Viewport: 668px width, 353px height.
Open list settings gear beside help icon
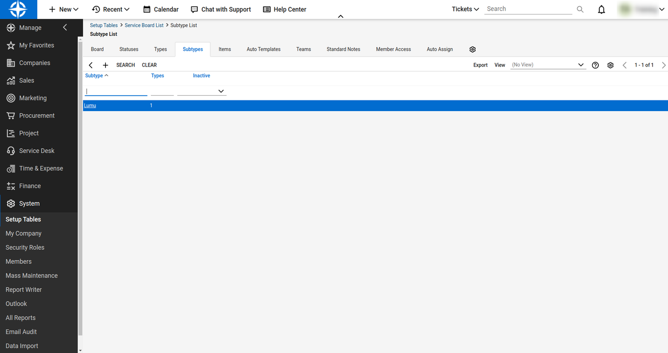[610, 65]
